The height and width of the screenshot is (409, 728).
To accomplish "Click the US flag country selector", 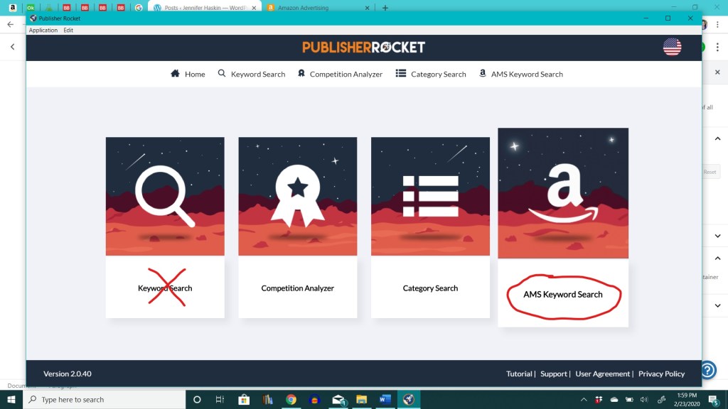I will coord(672,47).
